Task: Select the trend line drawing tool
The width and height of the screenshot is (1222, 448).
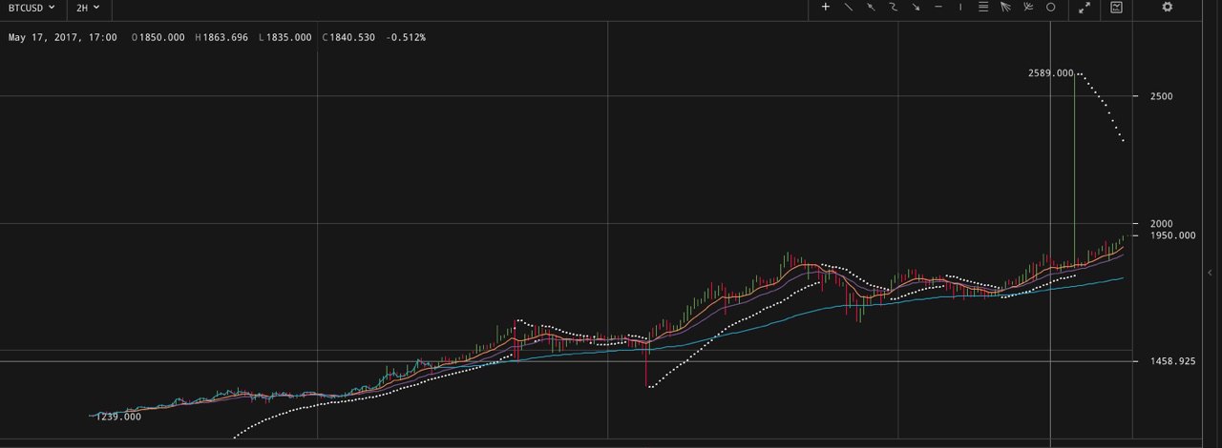Action: 848,8
